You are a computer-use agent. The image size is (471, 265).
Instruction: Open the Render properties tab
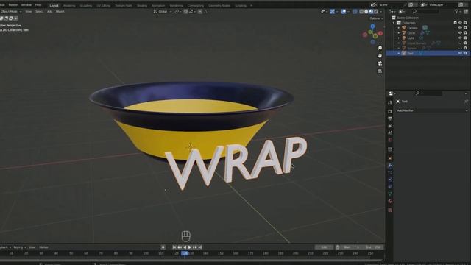pyautogui.click(x=390, y=111)
